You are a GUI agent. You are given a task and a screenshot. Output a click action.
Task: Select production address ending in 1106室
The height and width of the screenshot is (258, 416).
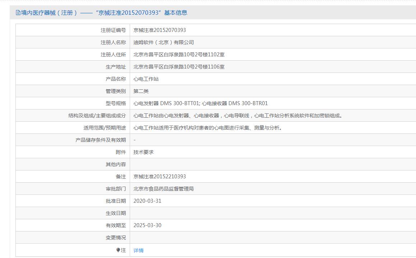(x=179, y=67)
